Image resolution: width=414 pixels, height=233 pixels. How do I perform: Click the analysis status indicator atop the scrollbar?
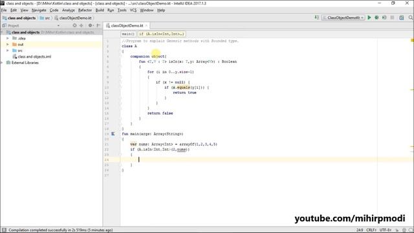[x=412, y=40]
